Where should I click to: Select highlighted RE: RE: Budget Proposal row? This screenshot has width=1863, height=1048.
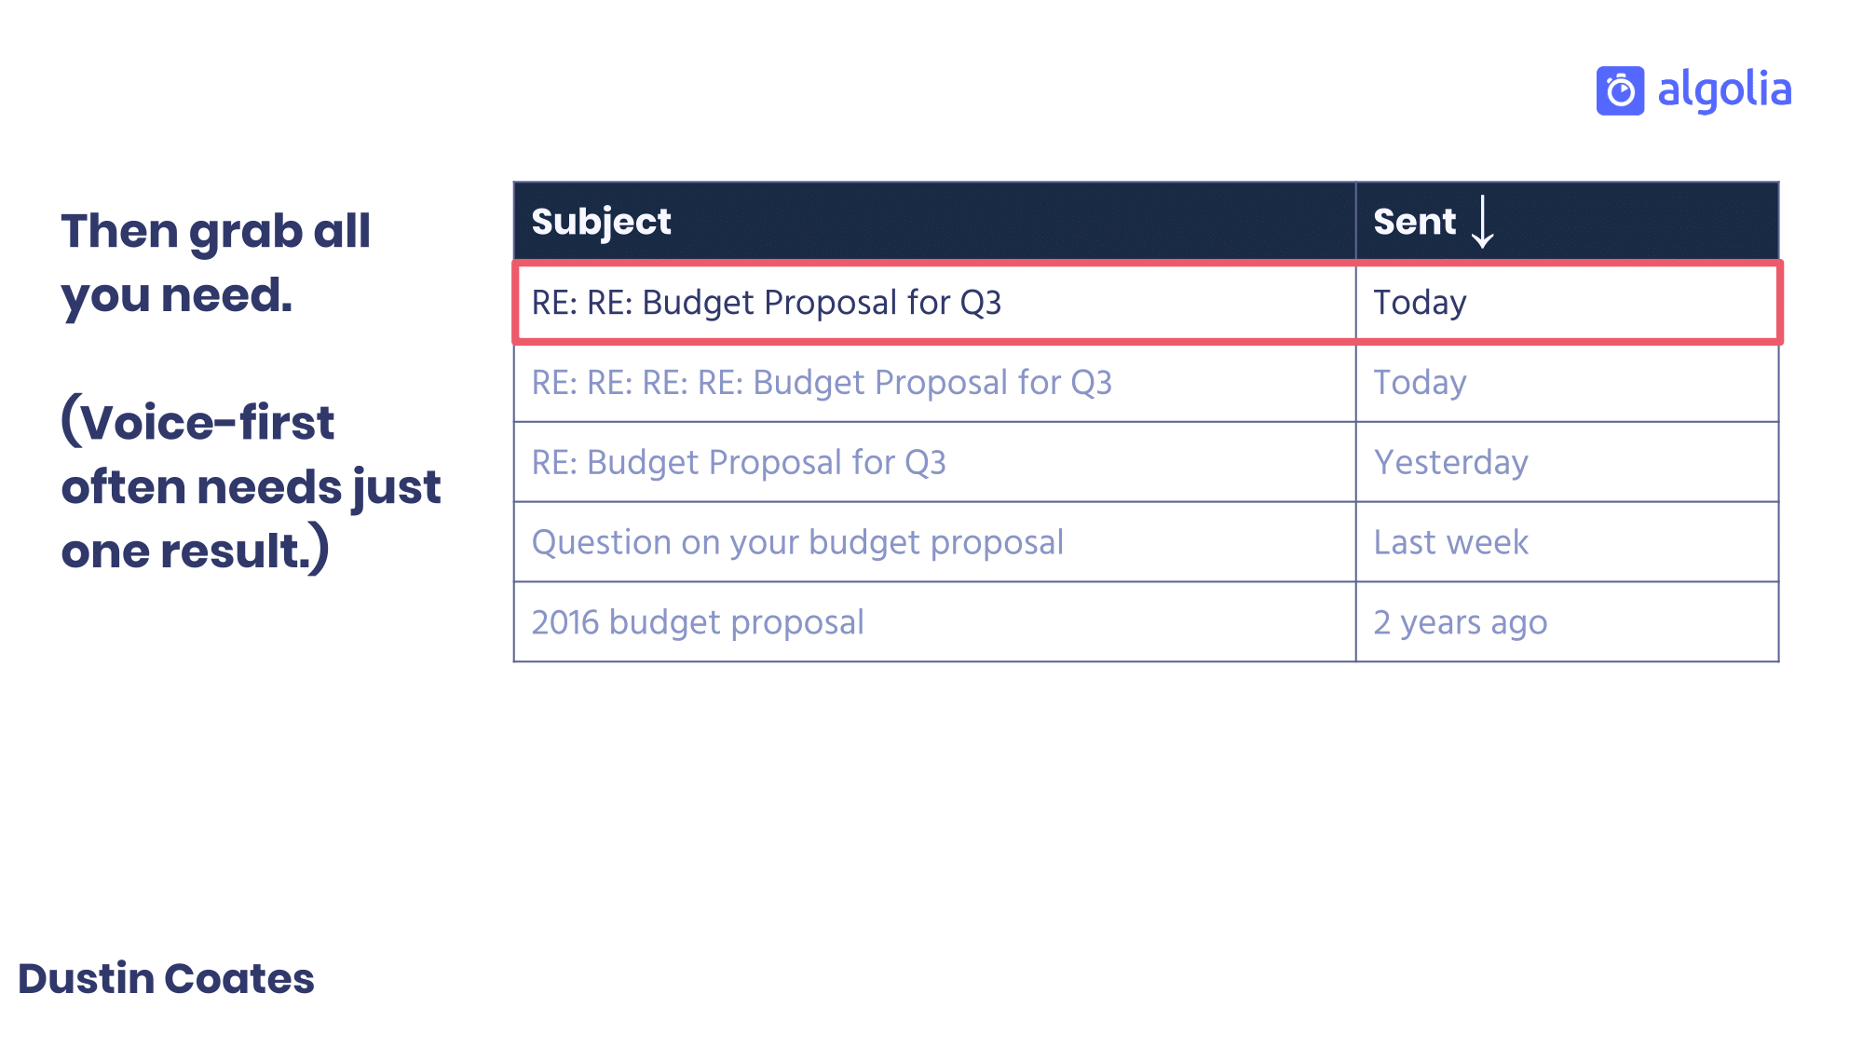766,303
